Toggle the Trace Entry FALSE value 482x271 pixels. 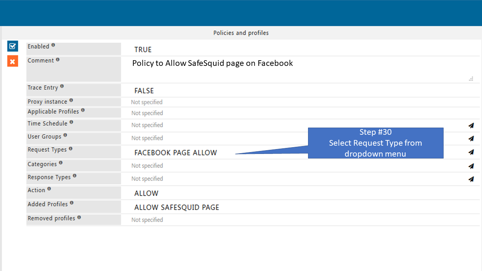144,91
